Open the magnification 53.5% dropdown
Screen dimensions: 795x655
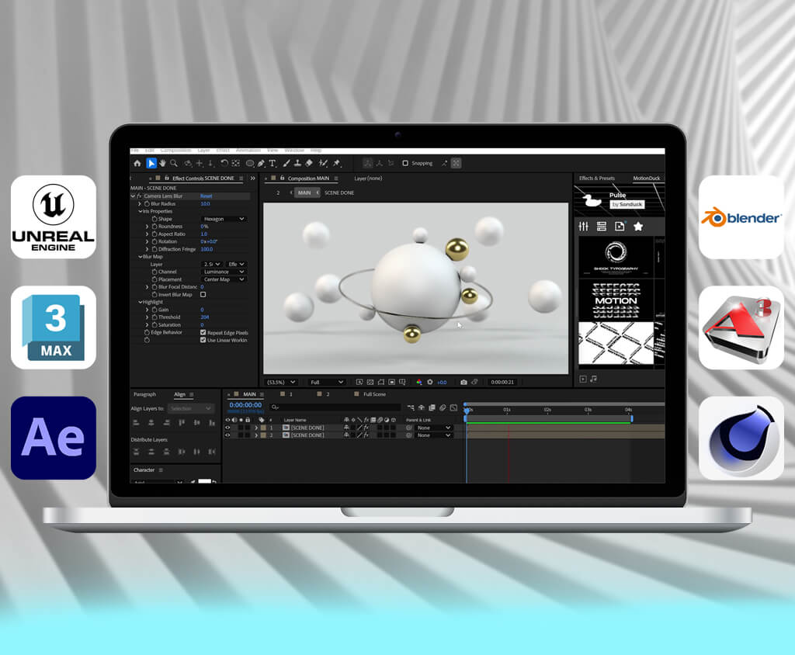[x=281, y=383]
